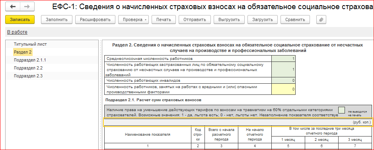This screenshot has width=374, height=150.
Task: Go forward with the right arrow button
Action: [x=27, y=7]
